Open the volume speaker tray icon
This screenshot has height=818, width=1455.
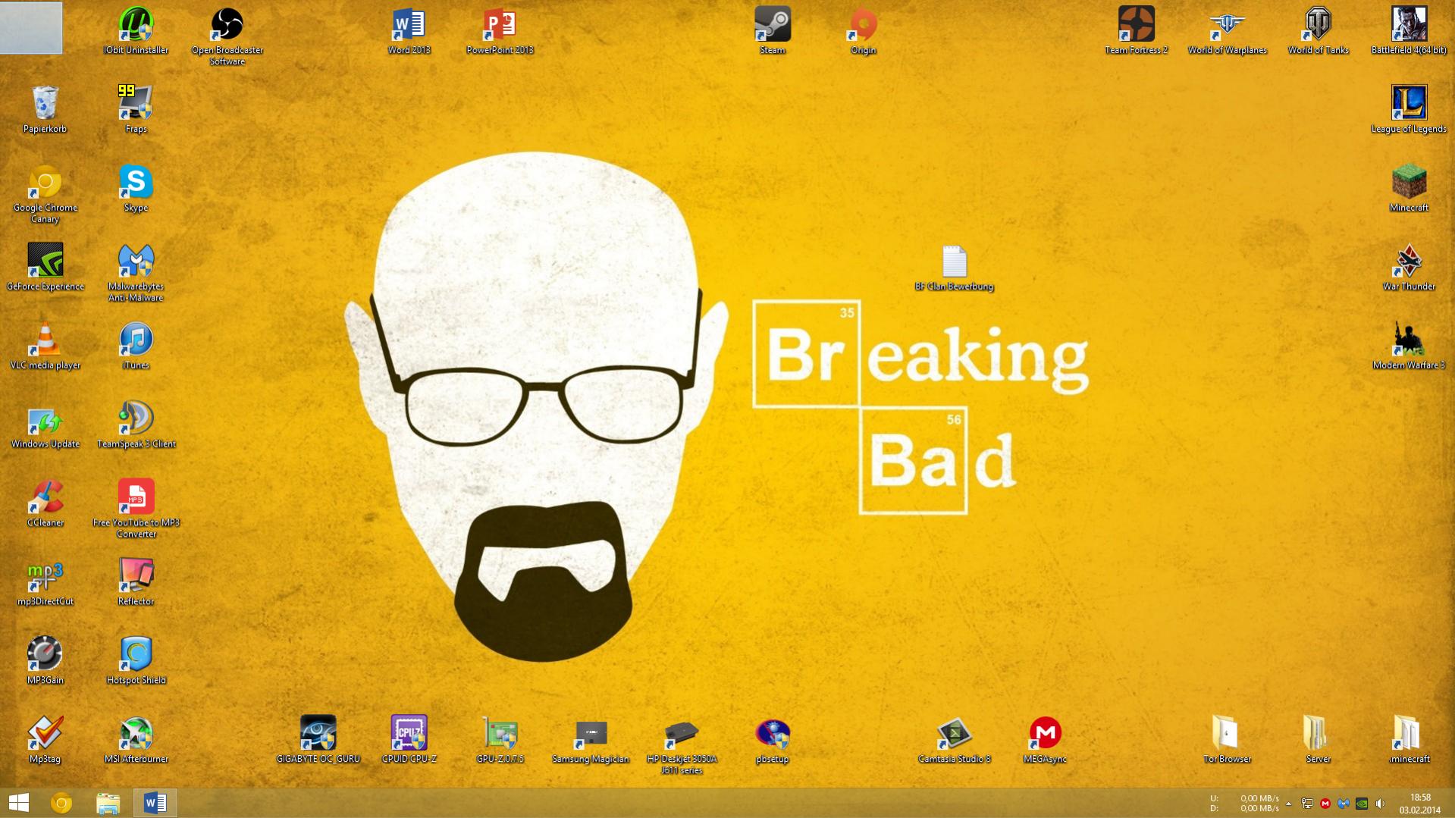click(x=1380, y=804)
